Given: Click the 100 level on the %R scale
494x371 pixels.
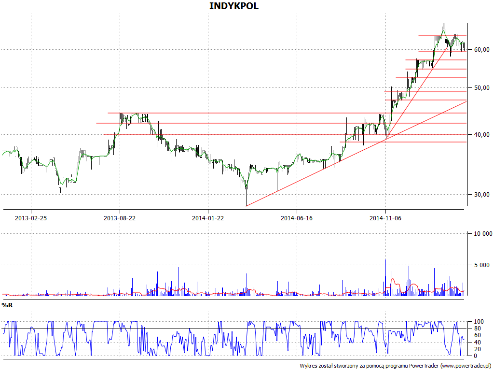Looking at the screenshot, I should (479, 322).
